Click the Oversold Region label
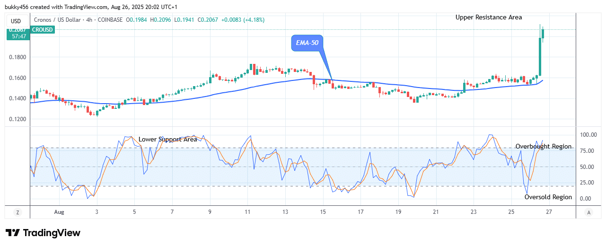 [548, 197]
